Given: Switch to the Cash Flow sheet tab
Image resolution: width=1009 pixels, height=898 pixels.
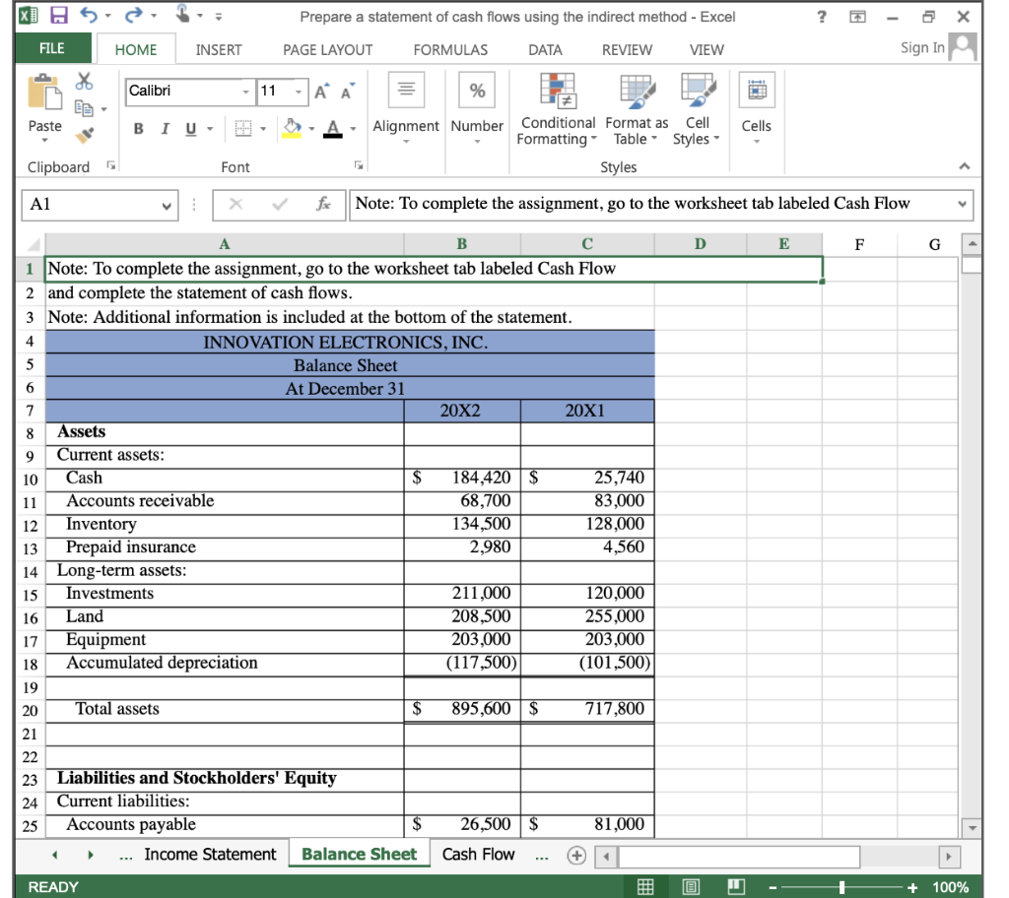Looking at the screenshot, I should point(481,854).
